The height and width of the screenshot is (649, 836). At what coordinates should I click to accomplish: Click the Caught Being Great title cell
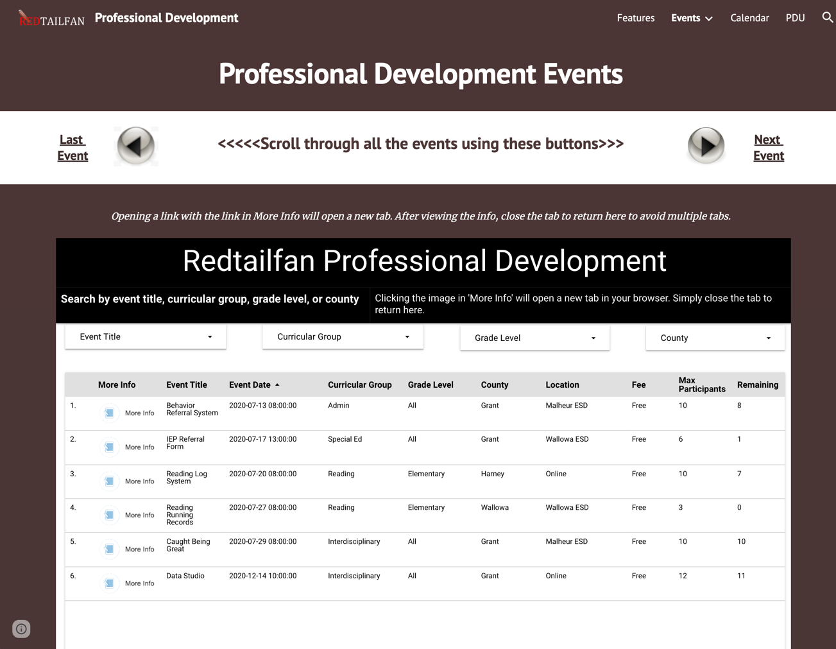pyautogui.click(x=188, y=545)
